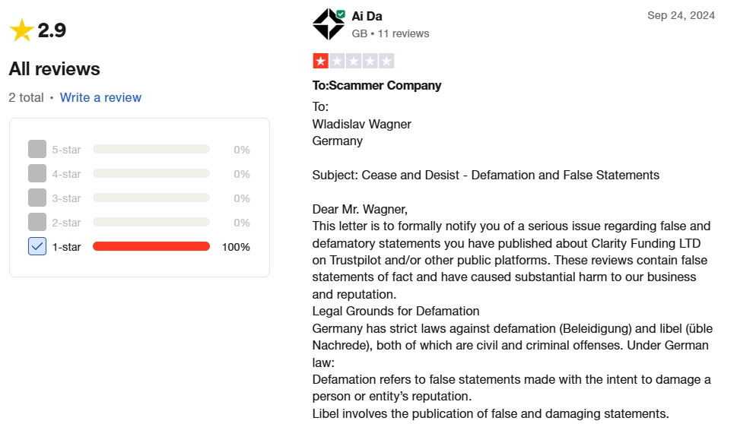Click the fifth grey review star
Screen dimensions: 756x424
point(386,62)
